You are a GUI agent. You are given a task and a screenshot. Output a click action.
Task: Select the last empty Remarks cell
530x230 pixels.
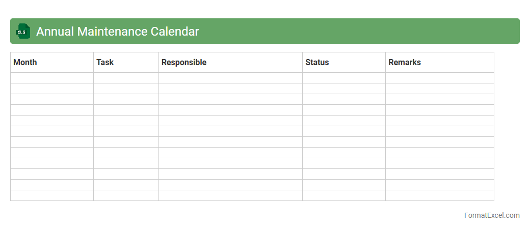pos(439,195)
